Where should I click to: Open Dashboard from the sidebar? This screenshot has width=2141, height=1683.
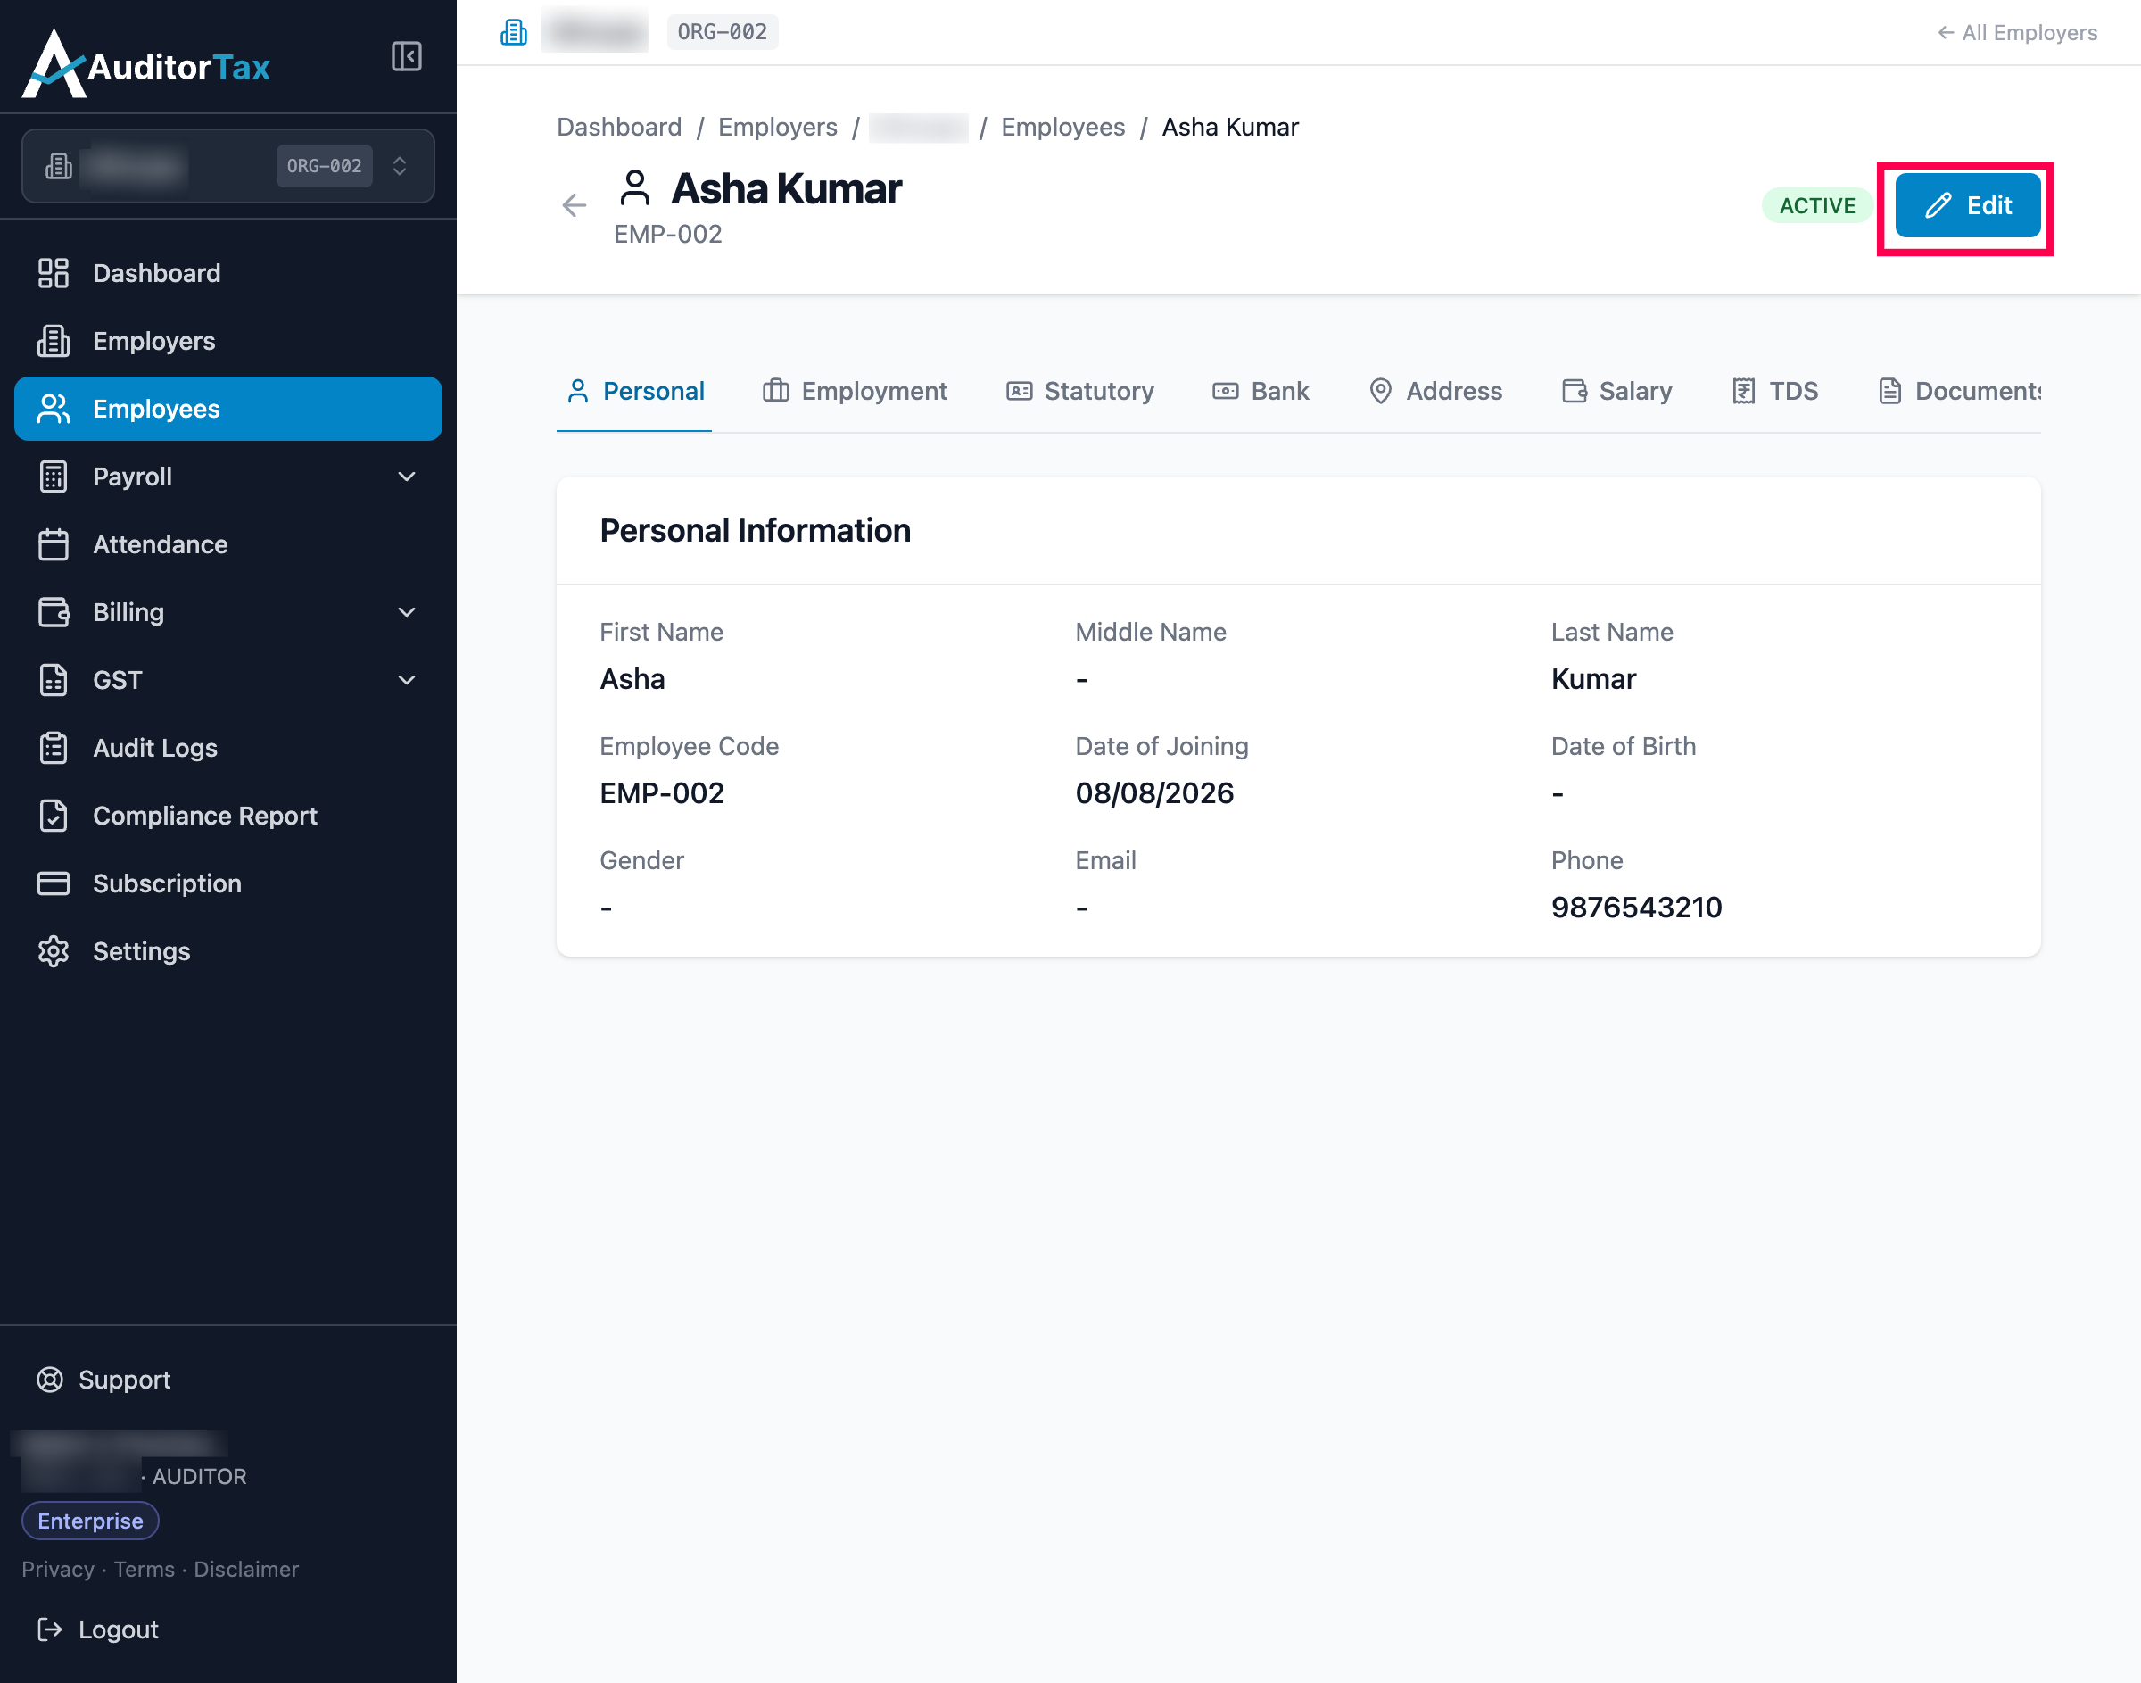[x=227, y=273]
